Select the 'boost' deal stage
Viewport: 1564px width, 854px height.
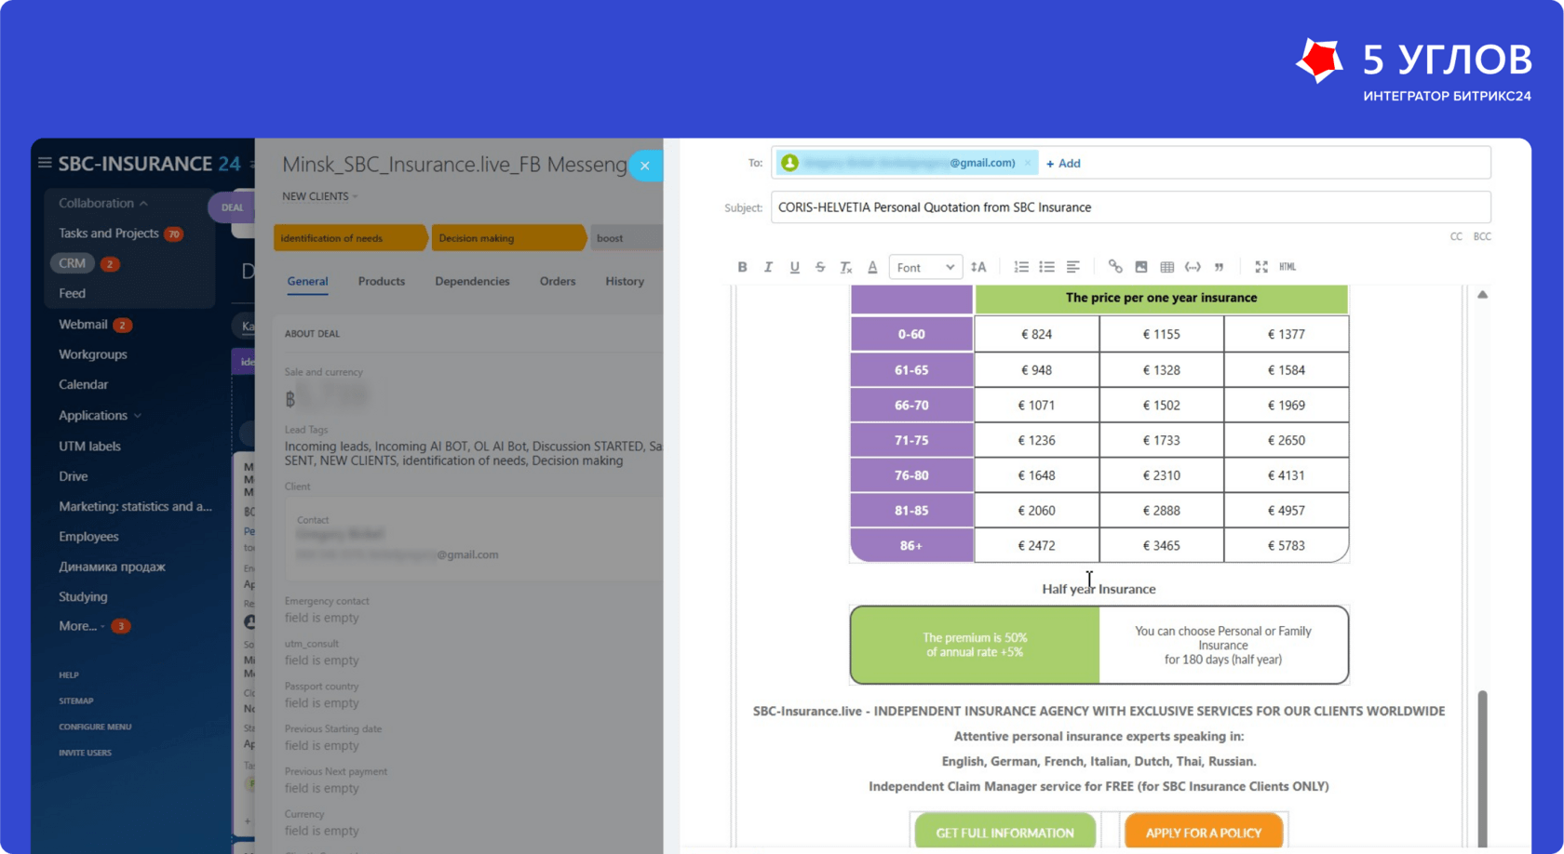[627, 238]
